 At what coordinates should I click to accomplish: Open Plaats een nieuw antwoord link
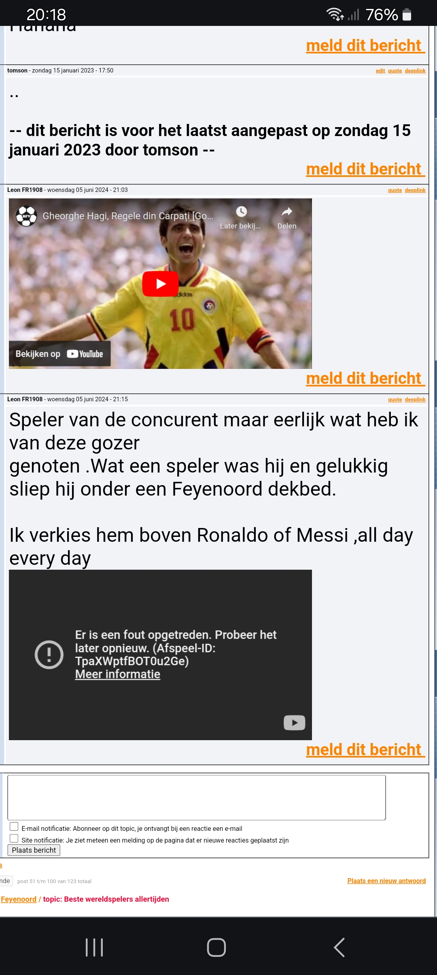click(x=386, y=881)
